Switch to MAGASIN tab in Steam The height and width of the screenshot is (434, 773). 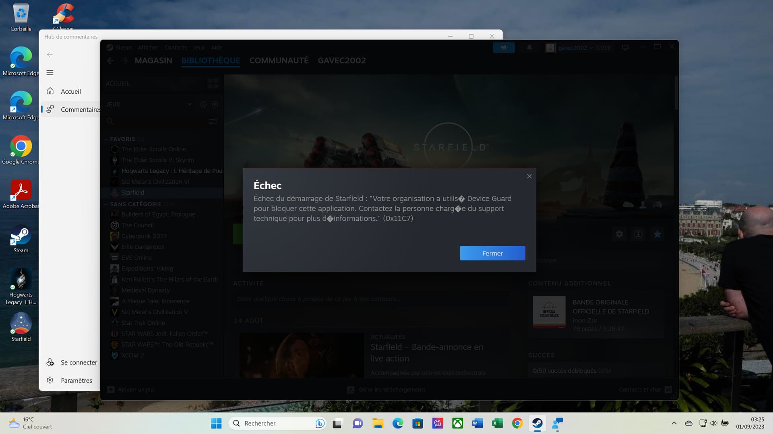(x=153, y=60)
